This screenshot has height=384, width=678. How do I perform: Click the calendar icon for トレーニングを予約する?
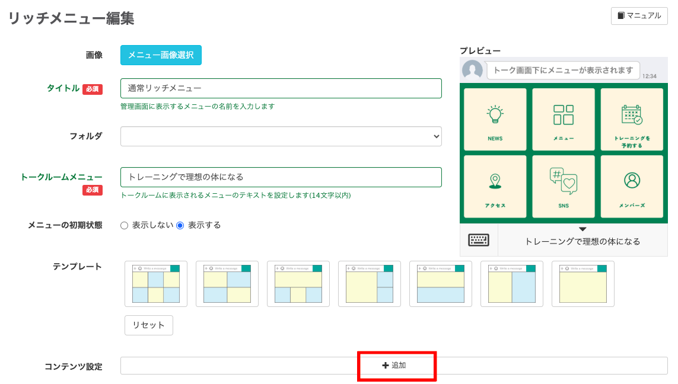tap(631, 115)
